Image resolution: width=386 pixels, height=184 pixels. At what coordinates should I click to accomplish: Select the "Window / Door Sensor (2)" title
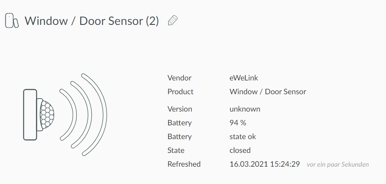coord(91,21)
